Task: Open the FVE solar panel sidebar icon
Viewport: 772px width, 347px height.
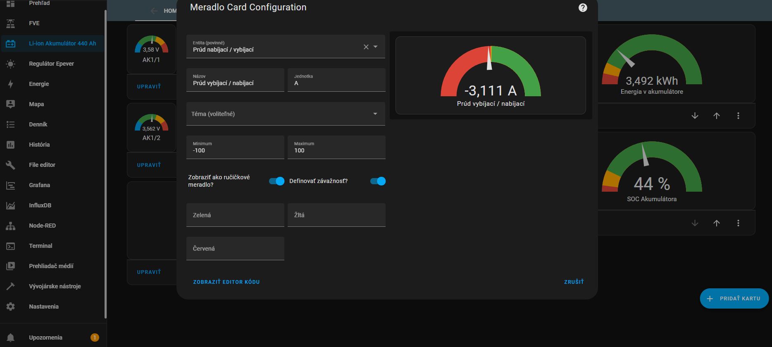Action: 11,24
